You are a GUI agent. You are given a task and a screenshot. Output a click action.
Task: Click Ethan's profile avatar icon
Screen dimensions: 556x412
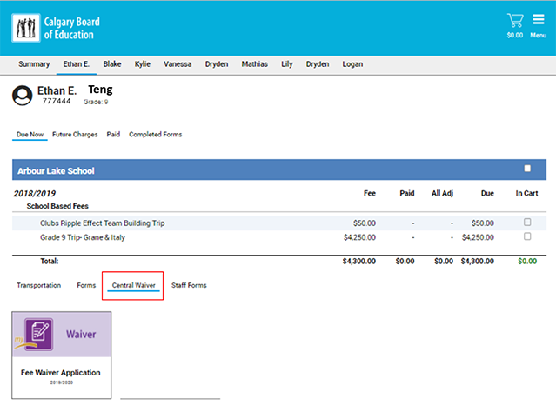point(23,95)
